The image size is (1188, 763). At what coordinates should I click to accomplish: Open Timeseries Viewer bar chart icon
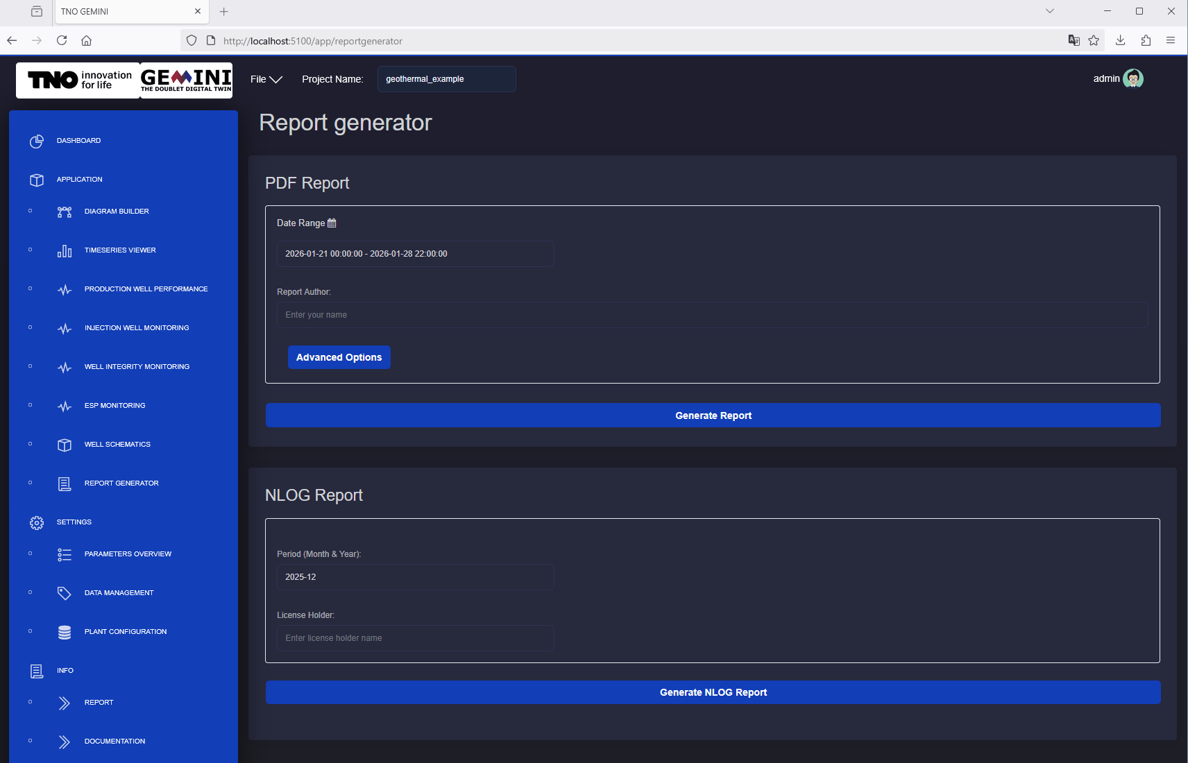tap(65, 251)
